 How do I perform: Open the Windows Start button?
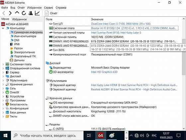5,135
